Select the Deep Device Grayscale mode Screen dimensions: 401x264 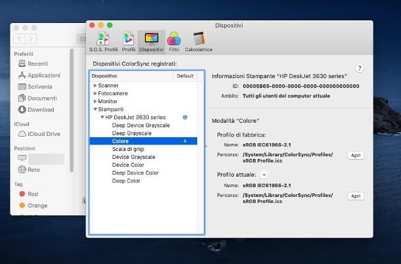[141, 125]
